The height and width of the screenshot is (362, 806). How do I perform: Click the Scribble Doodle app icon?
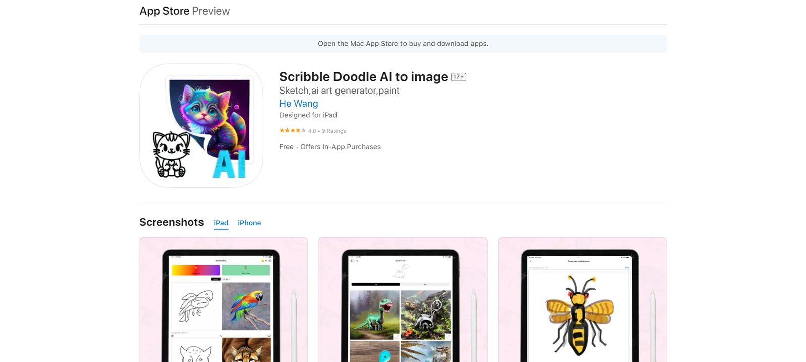coord(201,126)
